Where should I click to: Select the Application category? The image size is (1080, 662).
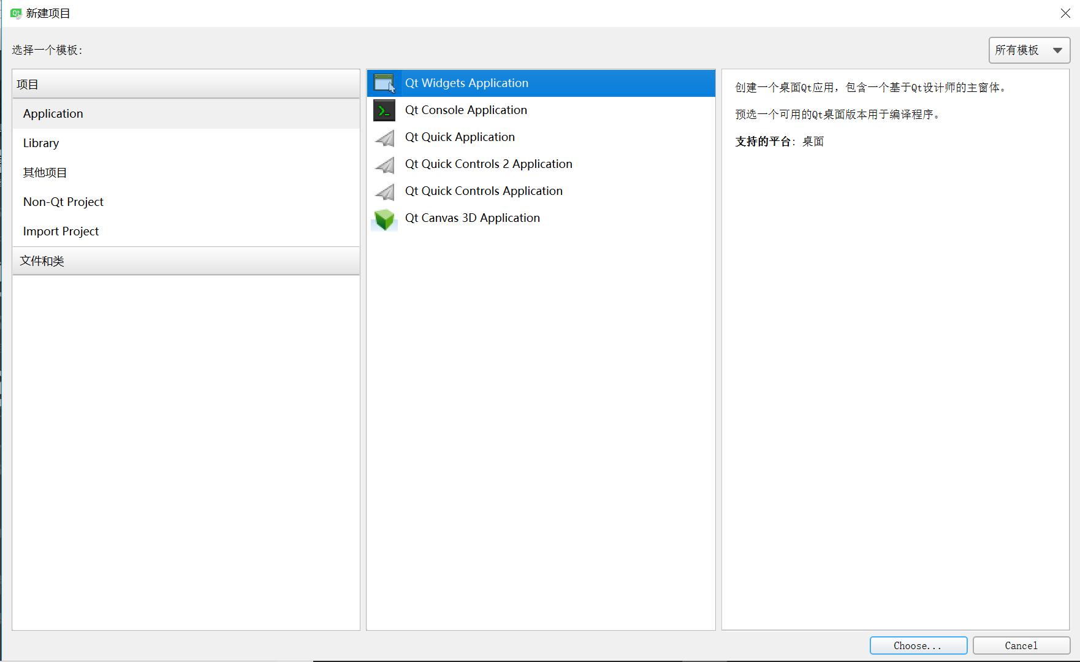(x=186, y=114)
